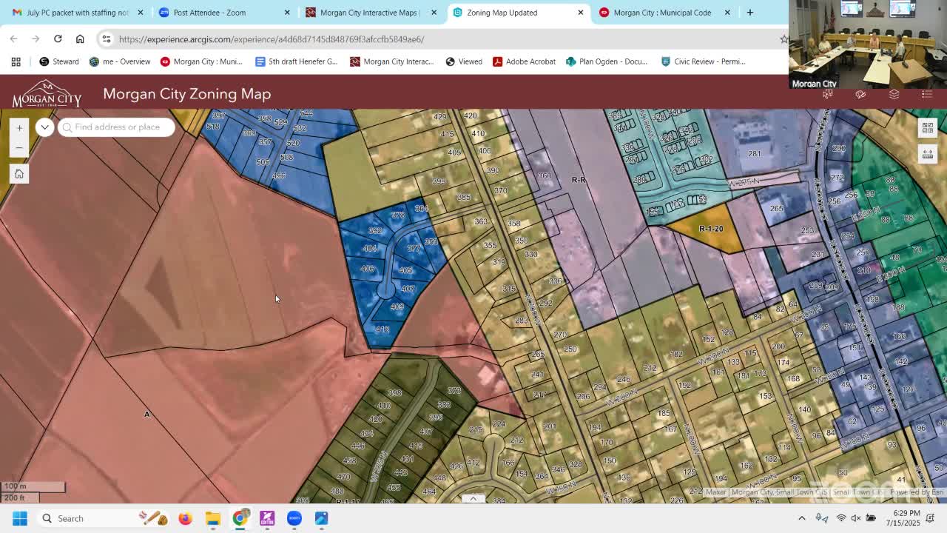The image size is (947, 533).
Task: Zoom in on the zoning map
Action: [19, 128]
